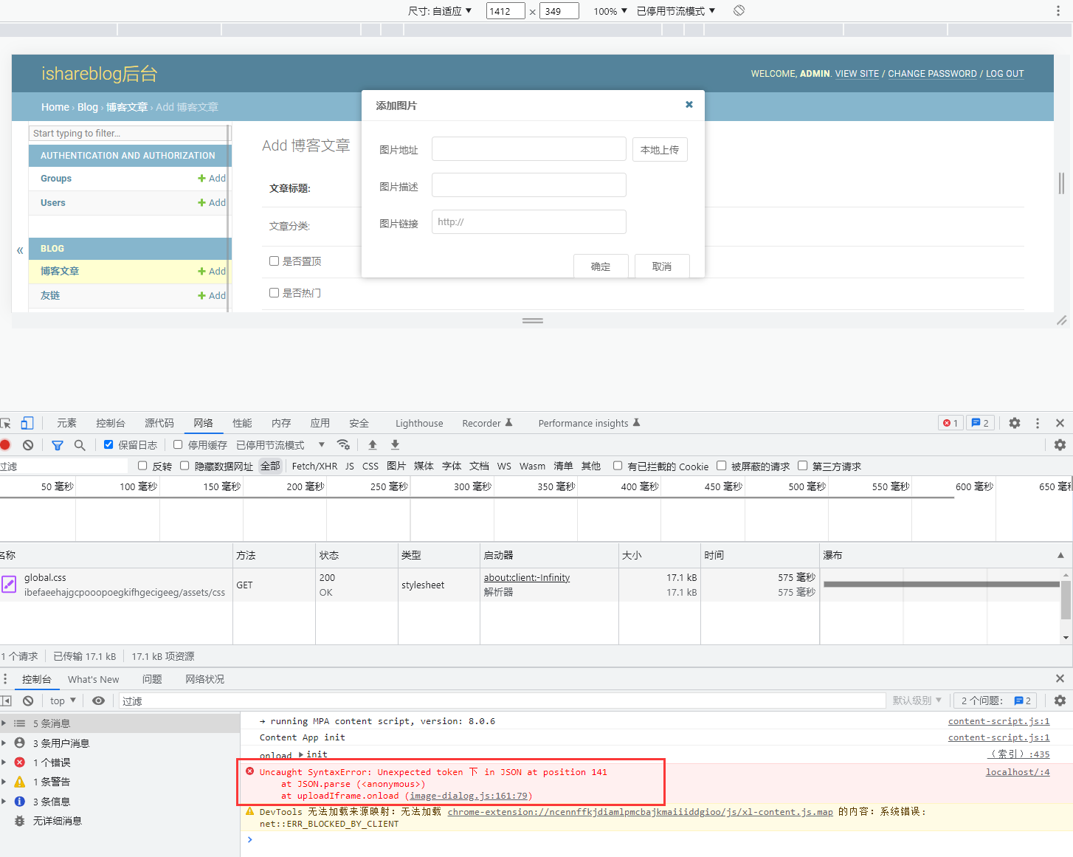Switch to the Lighthouse tab

[418, 423]
